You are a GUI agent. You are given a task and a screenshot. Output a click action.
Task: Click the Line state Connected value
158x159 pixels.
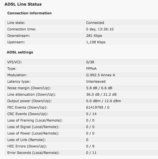click(x=95, y=23)
